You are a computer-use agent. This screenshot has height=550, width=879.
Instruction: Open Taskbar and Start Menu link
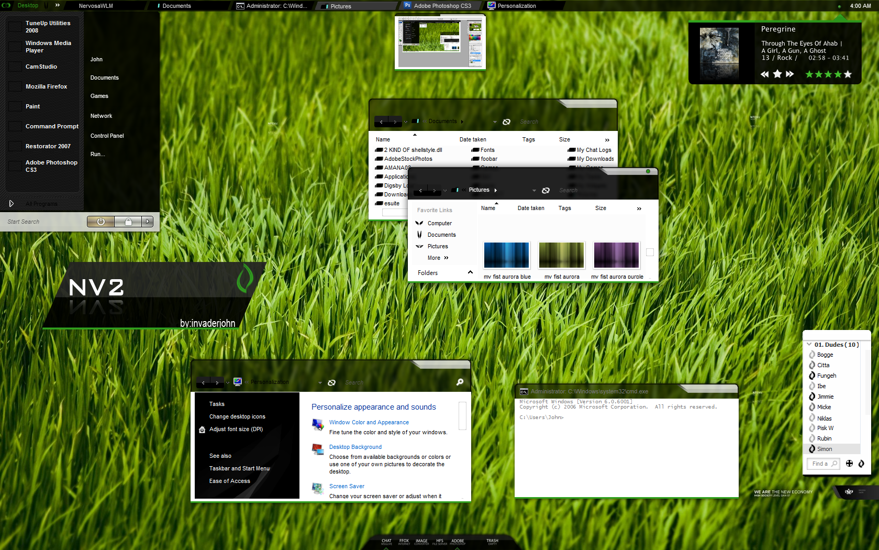239,468
